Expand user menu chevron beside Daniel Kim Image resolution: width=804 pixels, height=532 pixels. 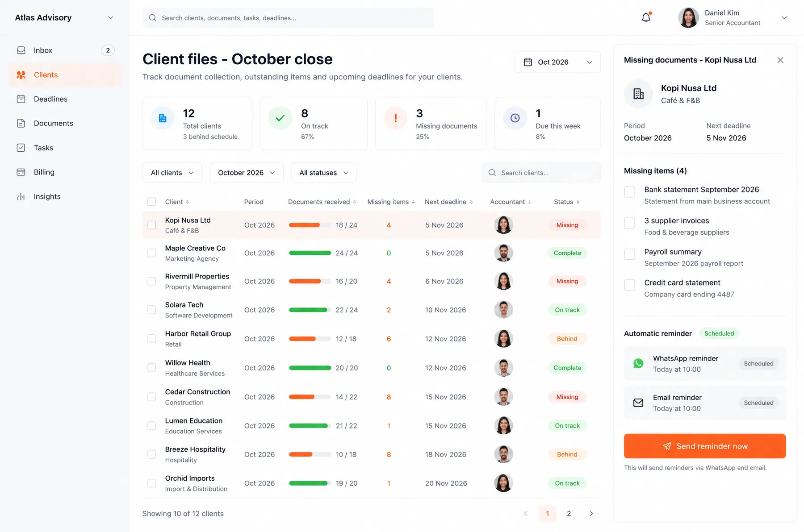[784, 18]
